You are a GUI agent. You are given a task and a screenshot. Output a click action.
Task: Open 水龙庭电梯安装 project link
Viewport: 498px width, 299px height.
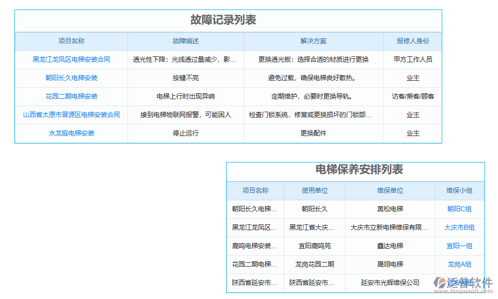[x=72, y=133]
